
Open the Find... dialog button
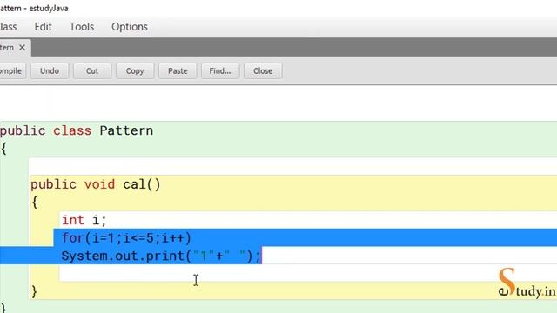coord(220,71)
